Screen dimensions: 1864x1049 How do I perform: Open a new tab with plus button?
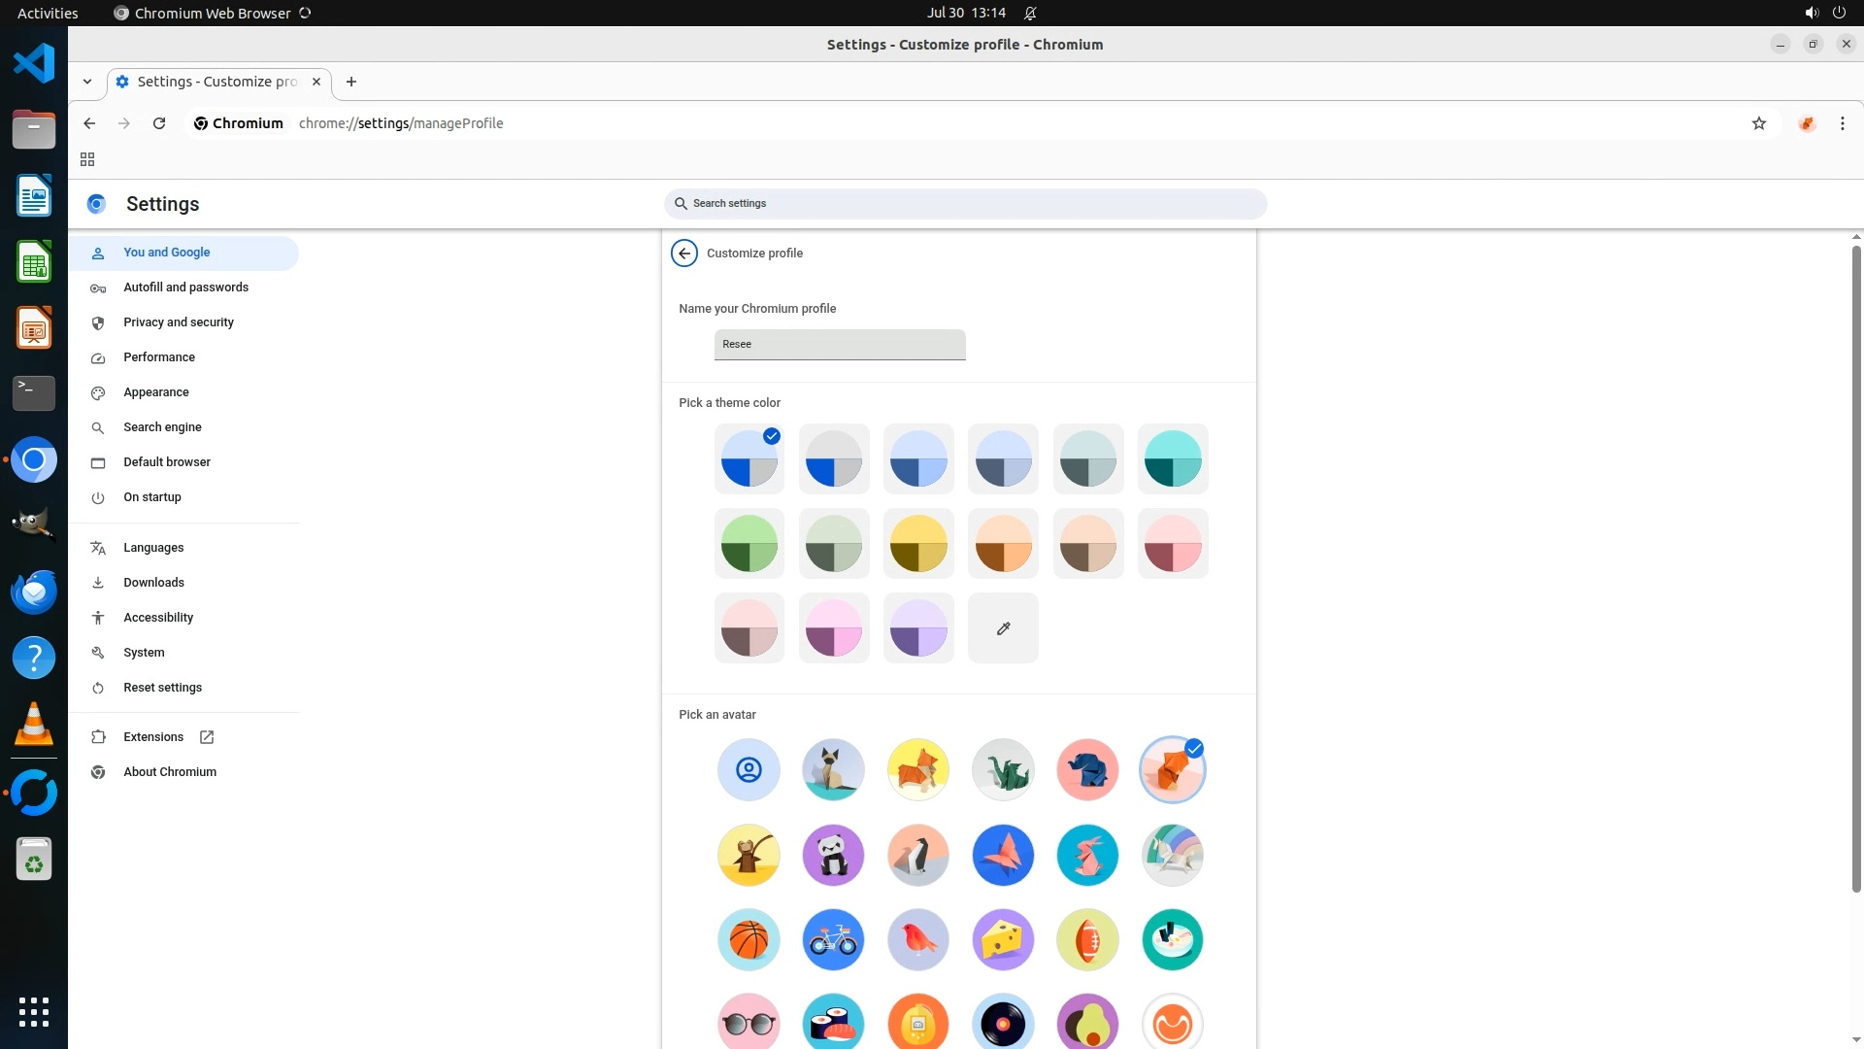[351, 82]
